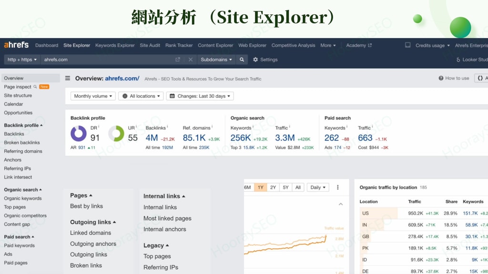Open the chart options three-dot menu

tap(339, 187)
